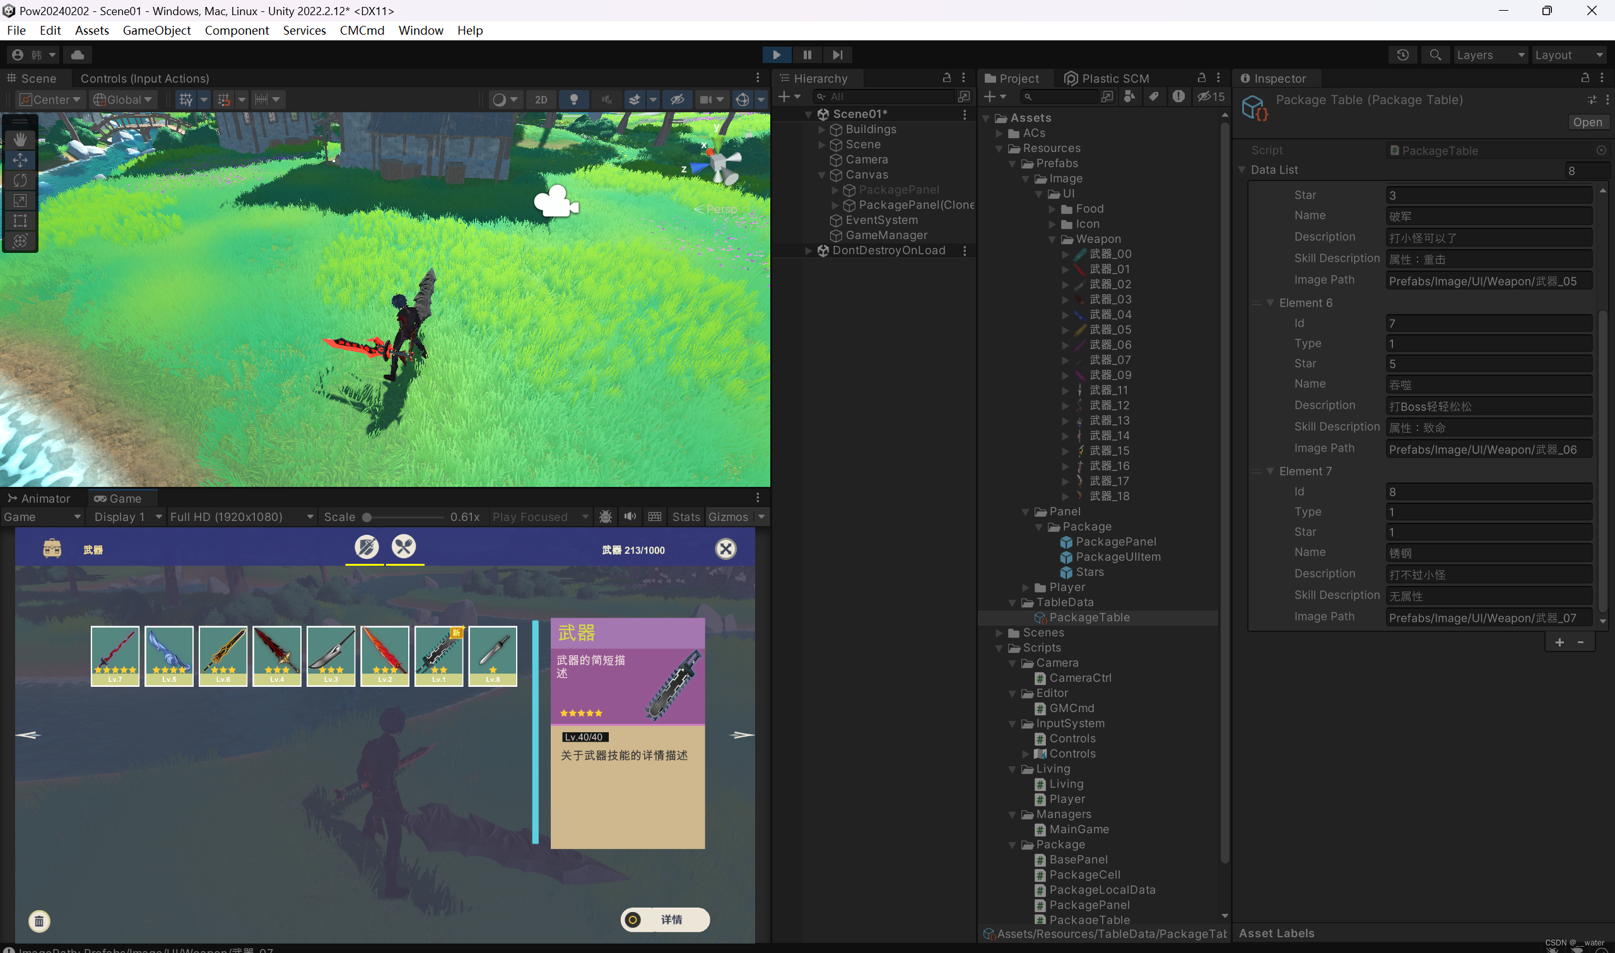Image resolution: width=1615 pixels, height=953 pixels.
Task: Click the Play button to start game
Action: click(x=777, y=54)
